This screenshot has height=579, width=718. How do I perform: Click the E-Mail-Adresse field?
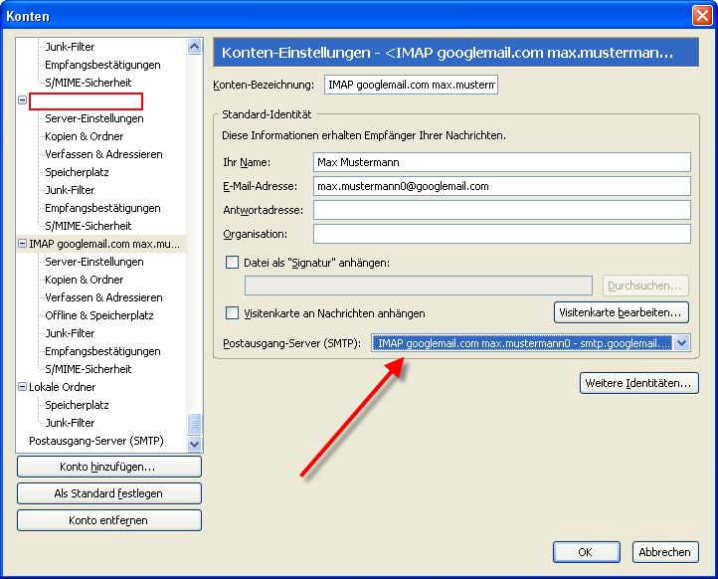pyautogui.click(x=502, y=186)
